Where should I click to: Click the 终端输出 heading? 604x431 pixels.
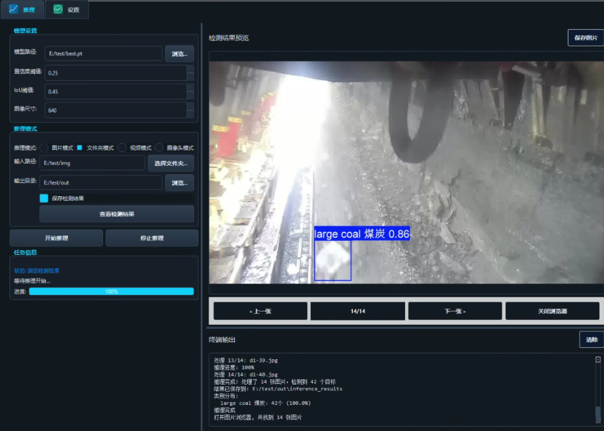(222, 339)
